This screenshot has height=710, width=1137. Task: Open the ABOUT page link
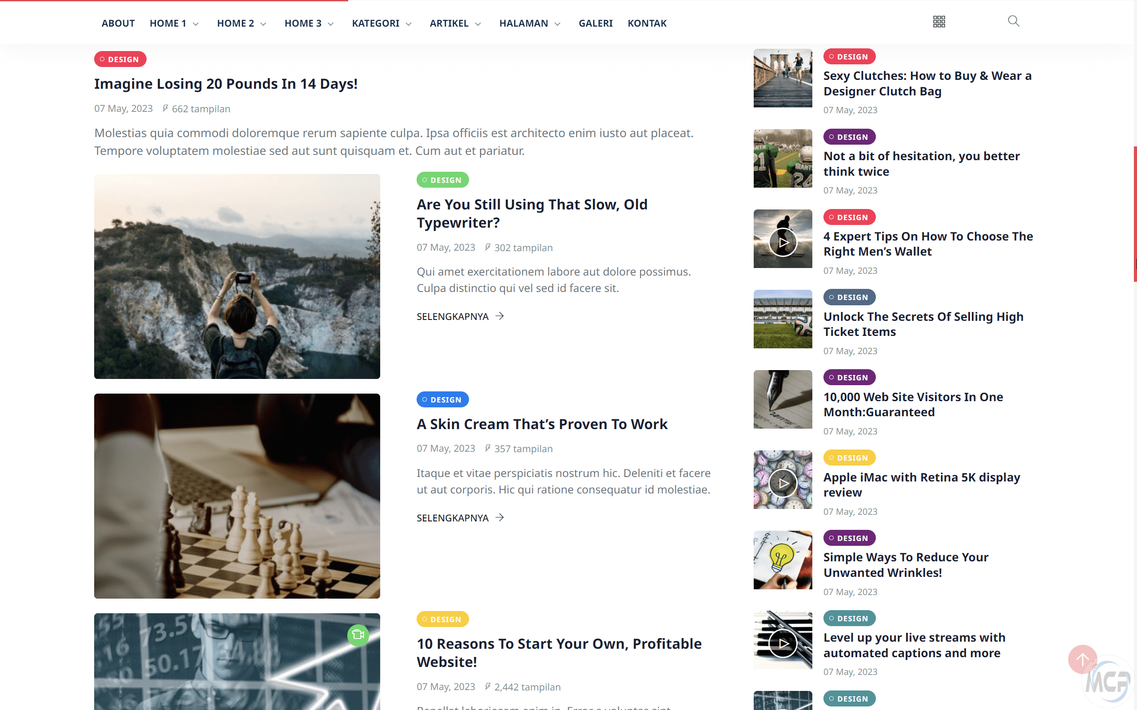pyautogui.click(x=118, y=23)
